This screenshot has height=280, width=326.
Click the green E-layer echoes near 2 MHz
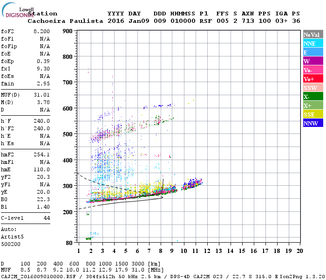coord(88,239)
